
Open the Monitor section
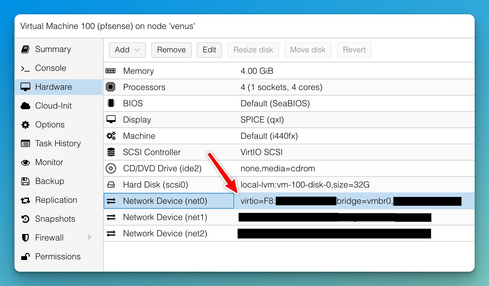pos(49,162)
